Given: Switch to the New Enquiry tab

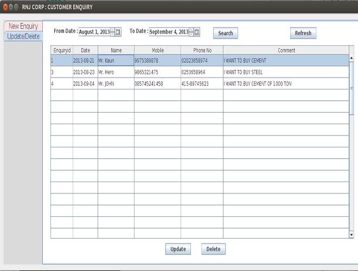Looking at the screenshot, I should (x=23, y=26).
